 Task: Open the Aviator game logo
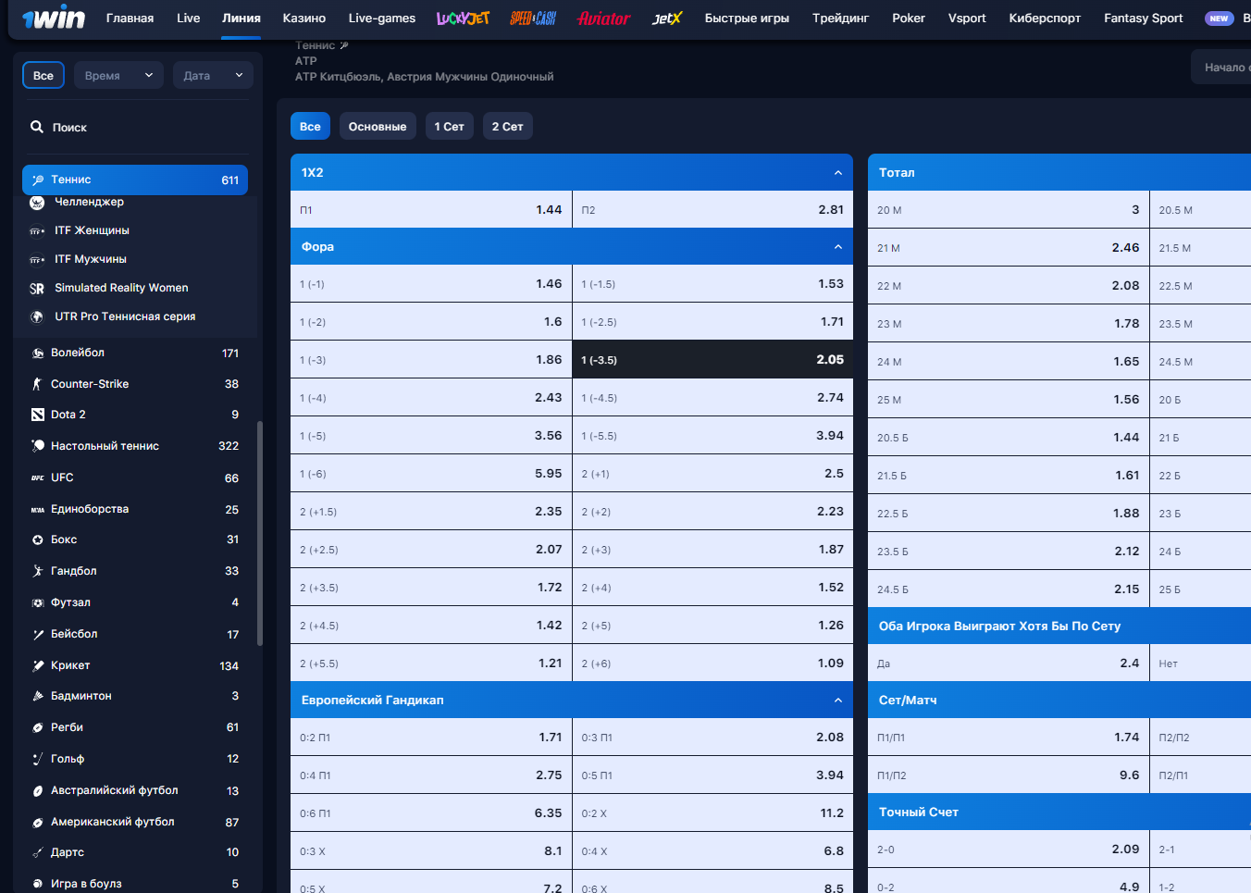[x=604, y=19]
